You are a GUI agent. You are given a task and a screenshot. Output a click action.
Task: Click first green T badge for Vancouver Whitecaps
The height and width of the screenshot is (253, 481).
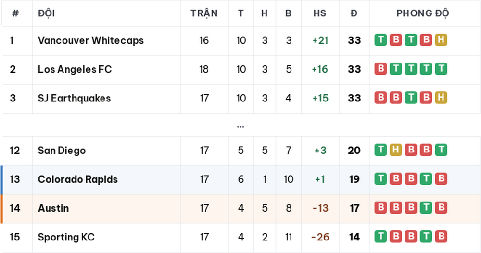(380, 40)
